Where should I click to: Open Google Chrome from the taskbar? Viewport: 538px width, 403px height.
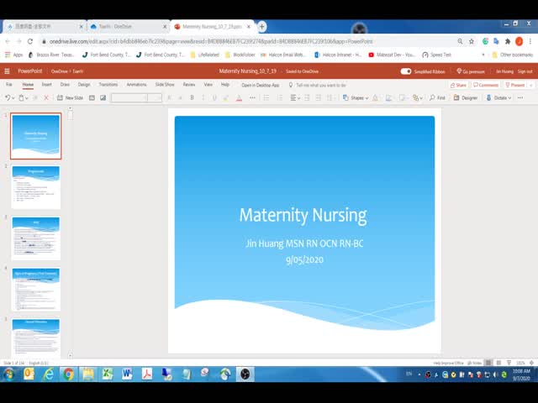[68, 374]
